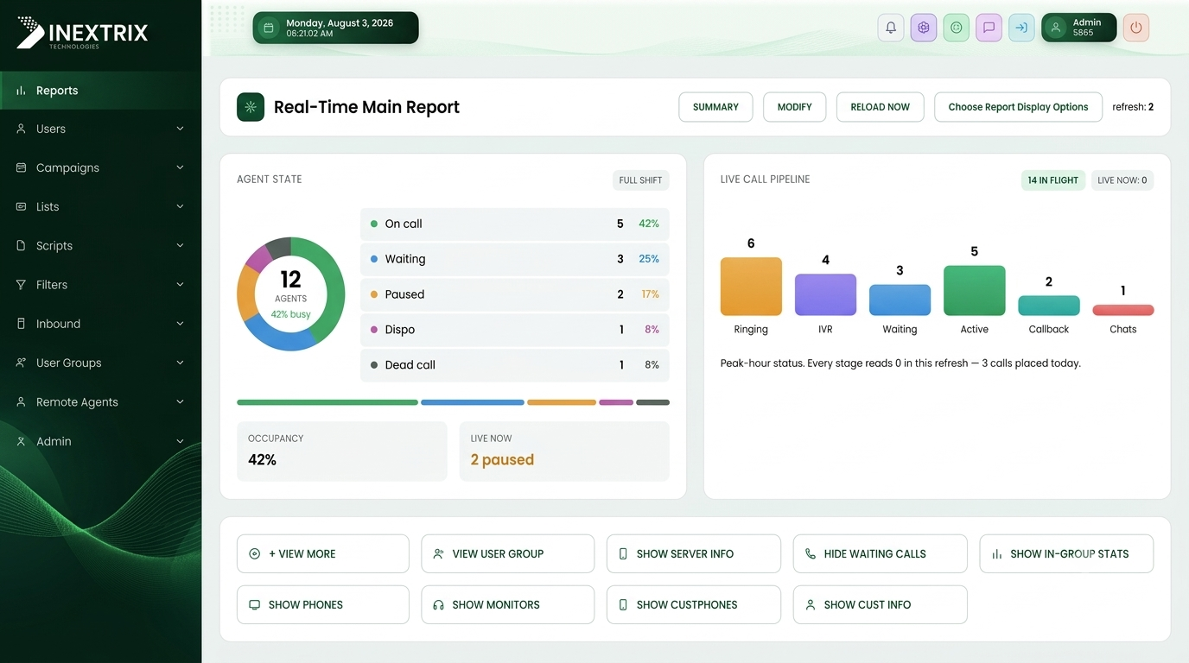Click the blue login arrow icon

click(1021, 28)
